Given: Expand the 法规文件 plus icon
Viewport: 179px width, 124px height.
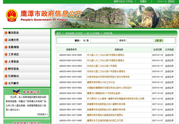Looking at the screenshot, I should click(6, 40).
